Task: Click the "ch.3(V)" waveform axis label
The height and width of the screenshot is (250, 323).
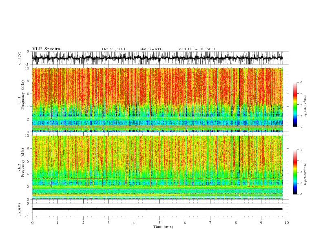Action: click(20, 210)
